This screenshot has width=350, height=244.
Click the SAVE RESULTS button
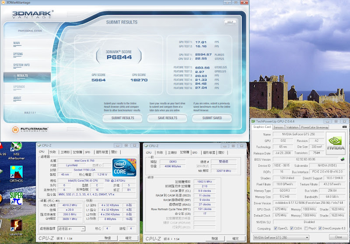point(168,118)
